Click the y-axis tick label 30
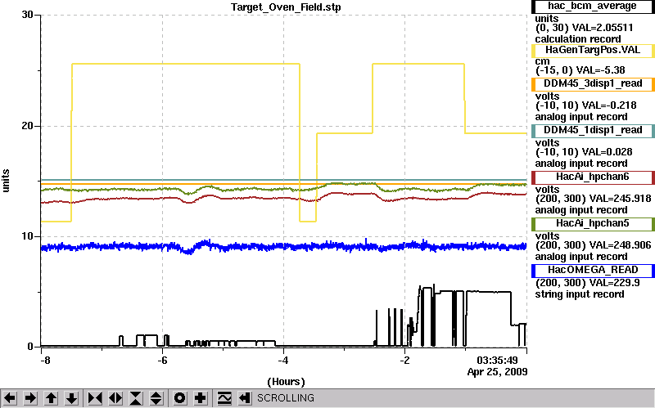655x408 pixels. 27,15
